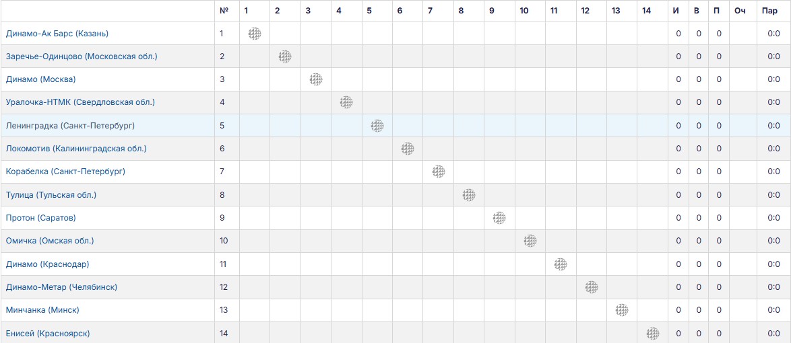Open Динамо (Краснодар) team link
Image resolution: width=791 pixels, height=343 pixels.
tap(47, 264)
